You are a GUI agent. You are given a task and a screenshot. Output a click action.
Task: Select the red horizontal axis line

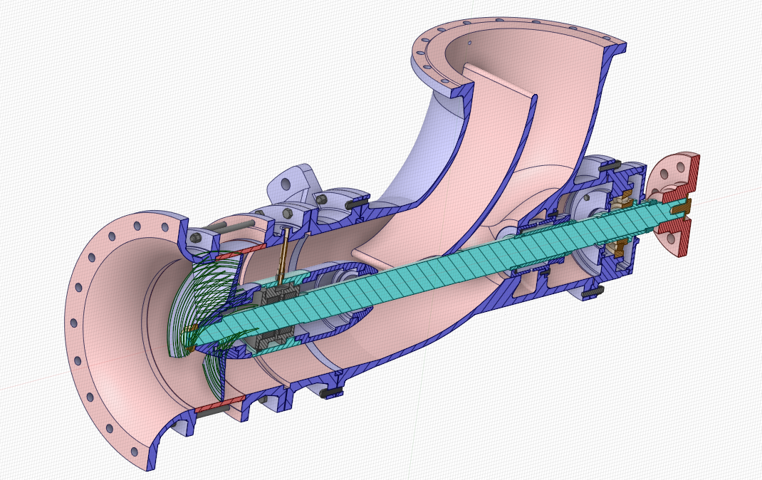tap(28, 386)
